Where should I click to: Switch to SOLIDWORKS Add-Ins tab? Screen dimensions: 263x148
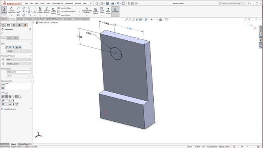point(54,19)
